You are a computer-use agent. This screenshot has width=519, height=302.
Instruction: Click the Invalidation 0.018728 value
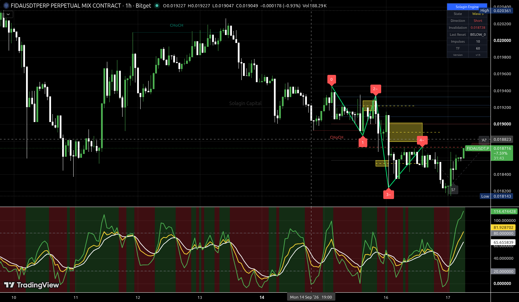coord(478,28)
